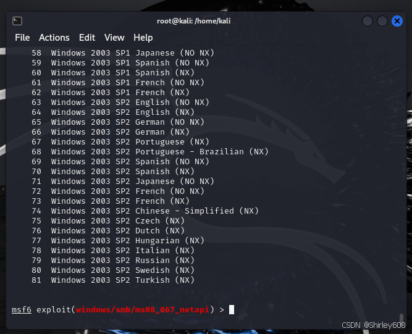Select row 63 Windows 2003 SP2 English (NO NX)
This screenshot has width=412, height=334.
[120, 102]
